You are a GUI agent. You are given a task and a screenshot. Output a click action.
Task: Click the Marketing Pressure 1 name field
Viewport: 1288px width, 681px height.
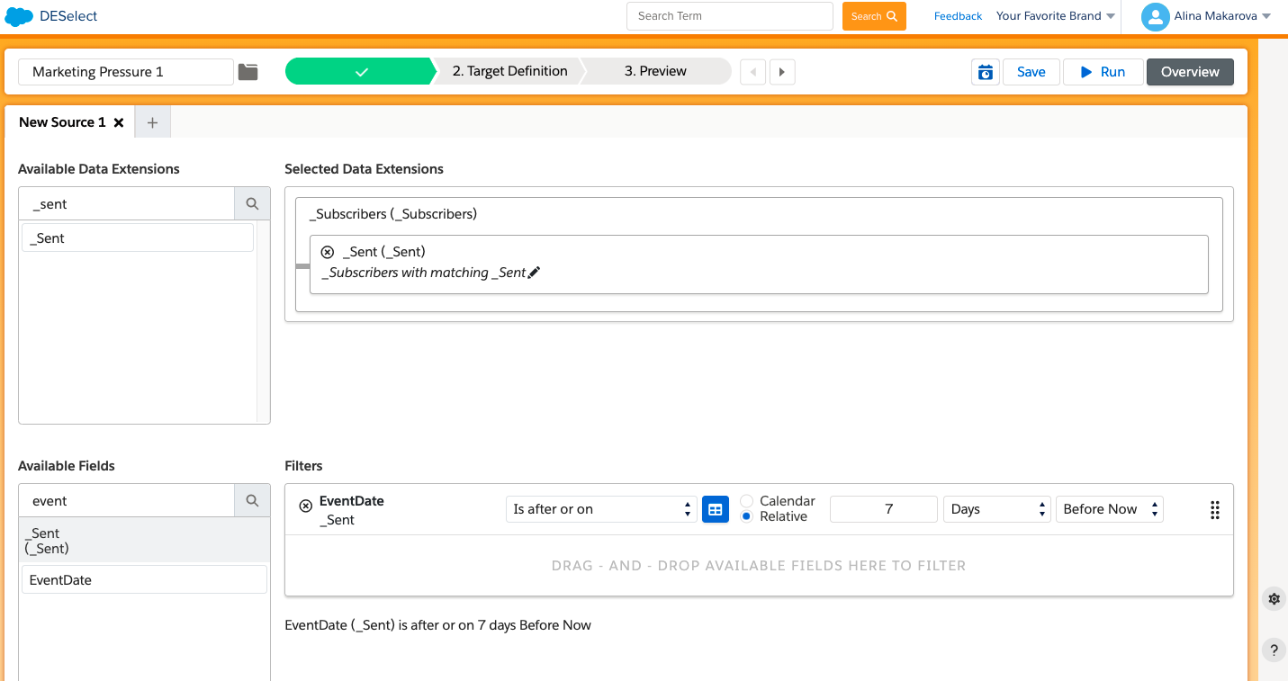[125, 72]
